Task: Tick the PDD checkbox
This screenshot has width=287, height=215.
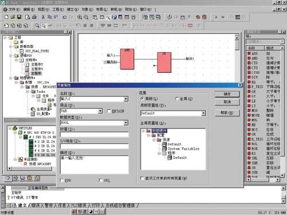Action: (62, 180)
